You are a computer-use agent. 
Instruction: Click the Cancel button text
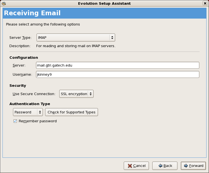tap(139, 166)
